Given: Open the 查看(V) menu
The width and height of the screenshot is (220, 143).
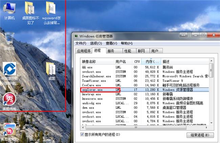Looking at the screenshot, I should coord(111,43).
